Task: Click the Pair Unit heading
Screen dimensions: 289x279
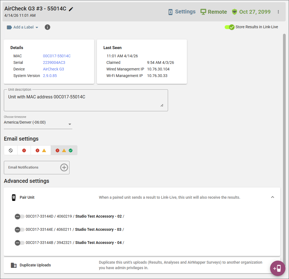Action: click(x=27, y=197)
